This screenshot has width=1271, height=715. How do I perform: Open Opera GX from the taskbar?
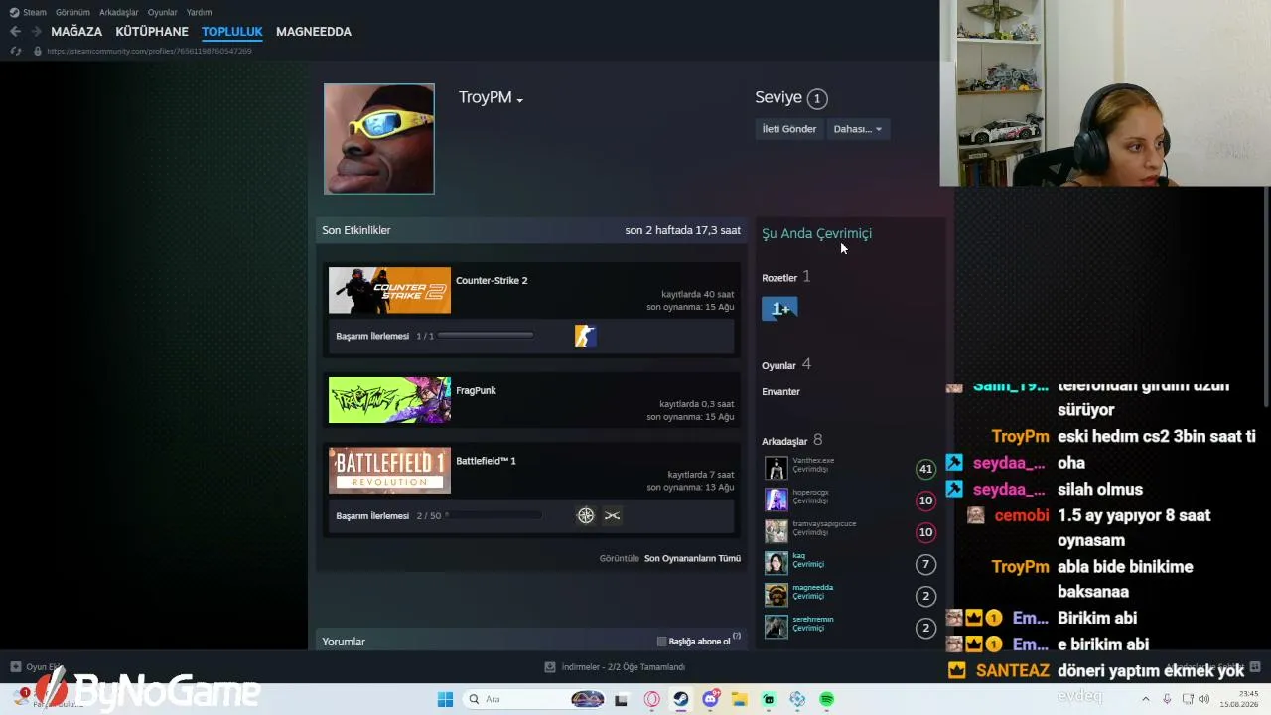[x=652, y=699]
